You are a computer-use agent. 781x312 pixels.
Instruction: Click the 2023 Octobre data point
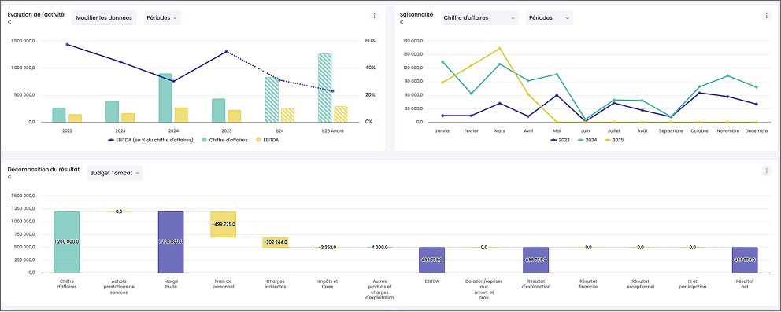(699, 93)
